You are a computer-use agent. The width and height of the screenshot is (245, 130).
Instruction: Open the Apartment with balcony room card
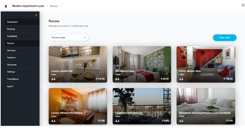point(142,106)
